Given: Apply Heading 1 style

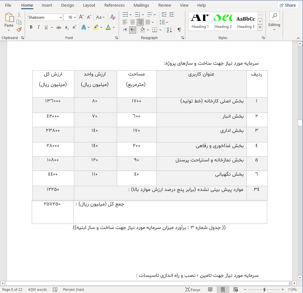Looking at the screenshot, I should pyautogui.click(x=200, y=21).
